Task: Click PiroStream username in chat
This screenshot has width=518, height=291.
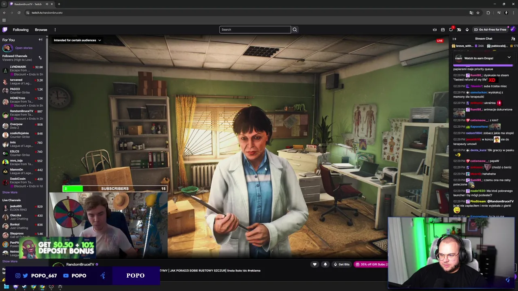Action: (478, 201)
